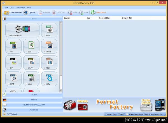Select the WMV conversion tile
168x123 pixels.
tap(31, 62)
